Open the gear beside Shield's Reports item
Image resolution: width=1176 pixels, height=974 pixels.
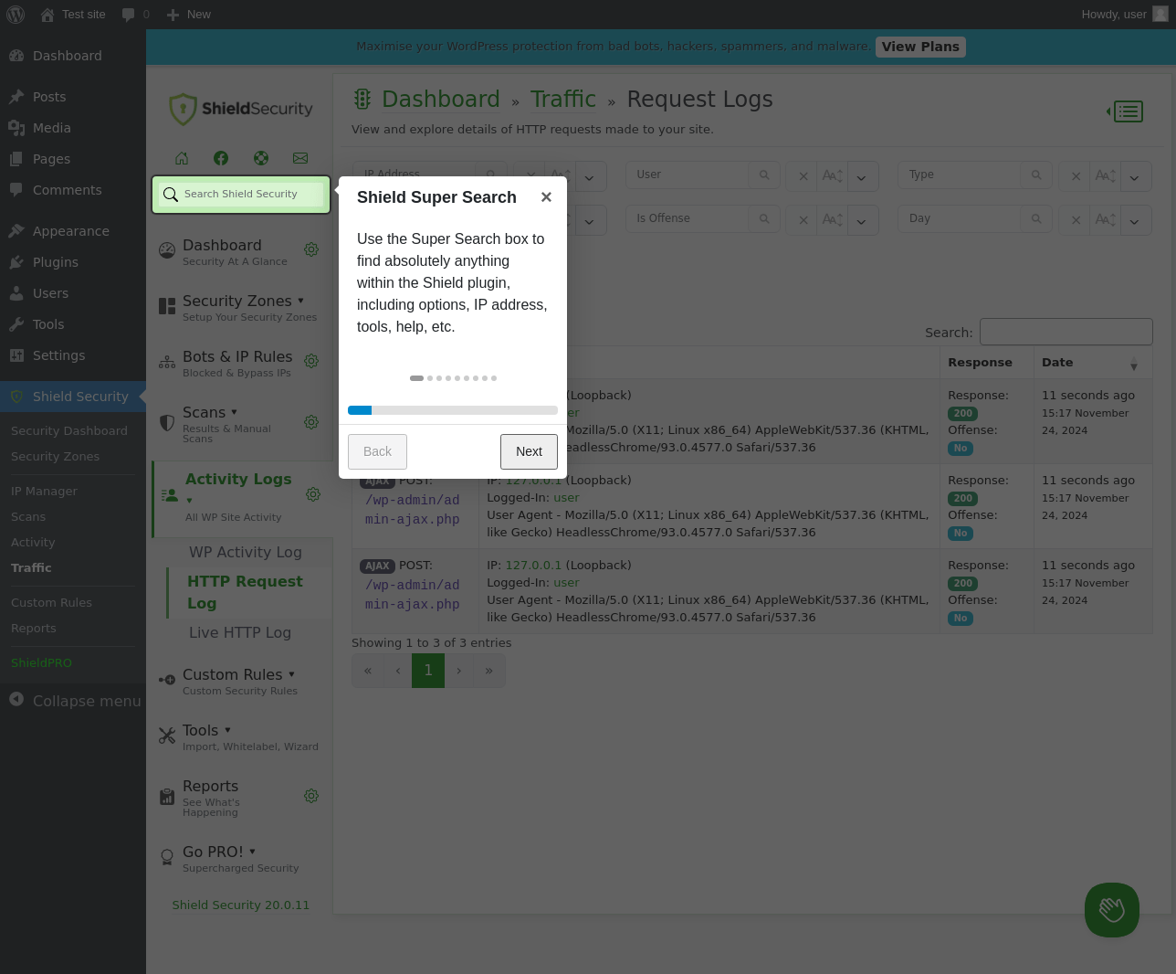pos(311,796)
